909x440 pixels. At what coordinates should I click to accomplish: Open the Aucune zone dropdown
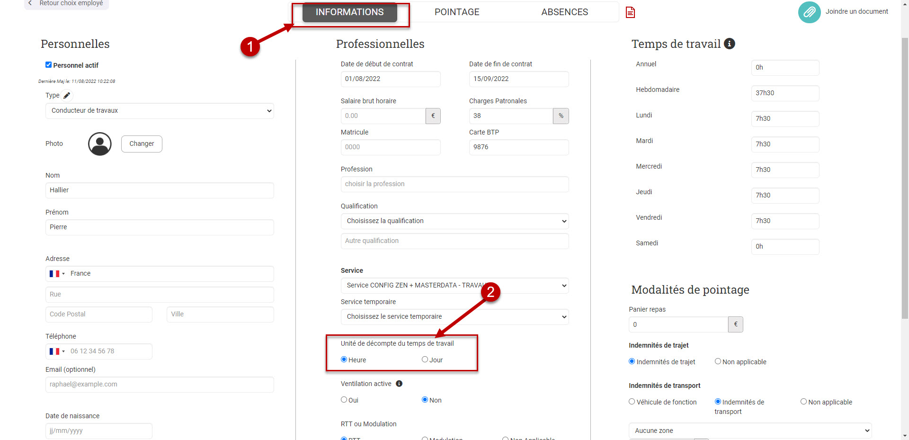tap(750, 431)
